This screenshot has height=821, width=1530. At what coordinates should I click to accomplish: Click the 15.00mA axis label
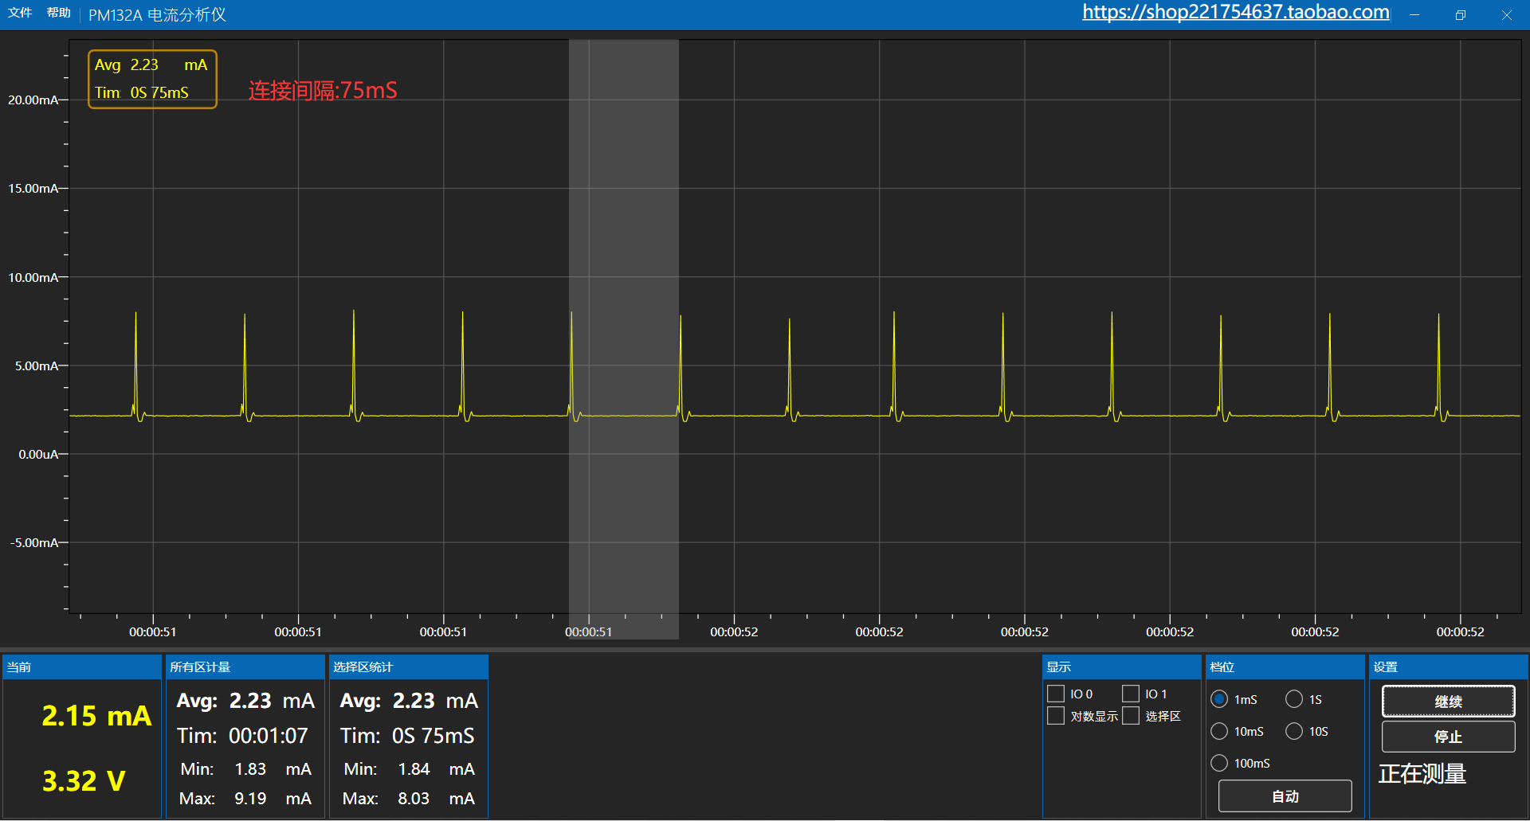33,189
